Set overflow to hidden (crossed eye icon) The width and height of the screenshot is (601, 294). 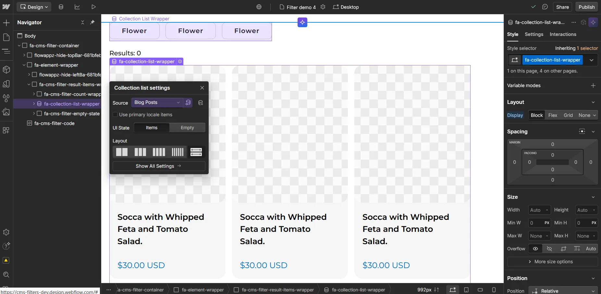point(549,249)
